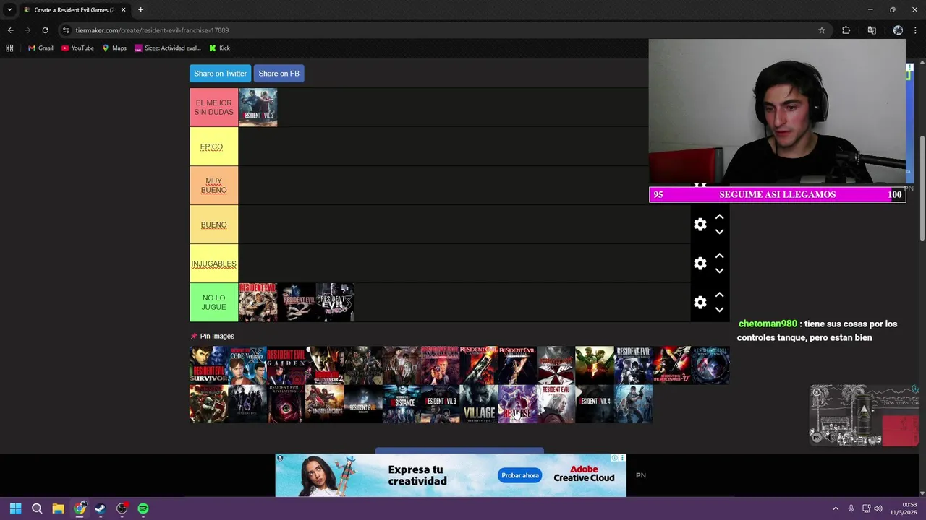Image resolution: width=926 pixels, height=520 pixels.
Task: Open File Explorer from taskbar
Action: tap(58, 508)
